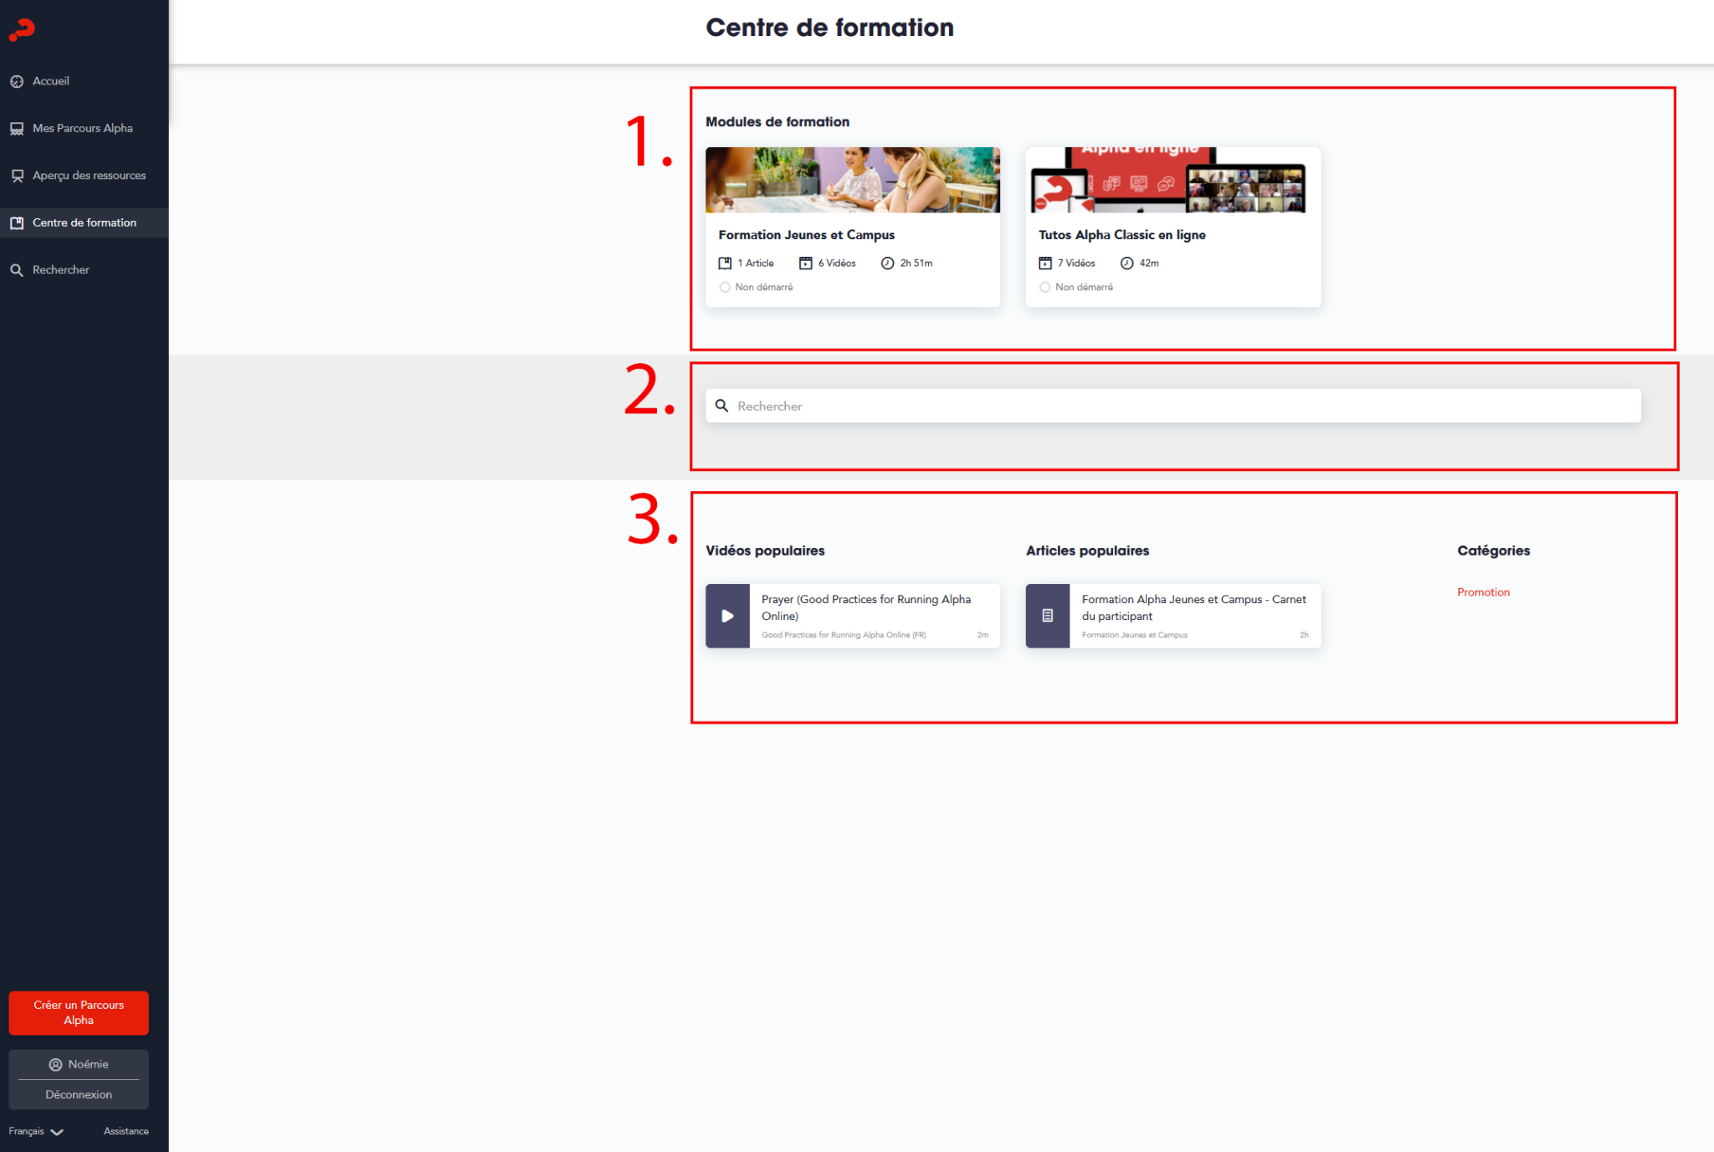
Task: Click the Formation Jeunes et Campus article subtitle
Action: tap(1134, 636)
